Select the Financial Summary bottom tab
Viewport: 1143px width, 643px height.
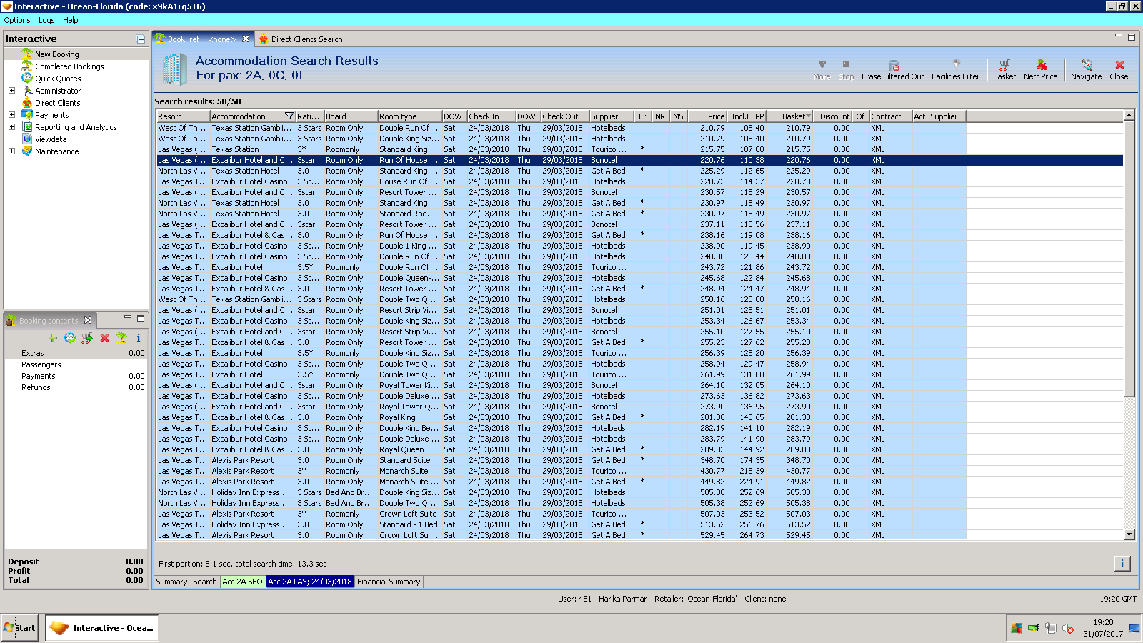click(x=389, y=582)
